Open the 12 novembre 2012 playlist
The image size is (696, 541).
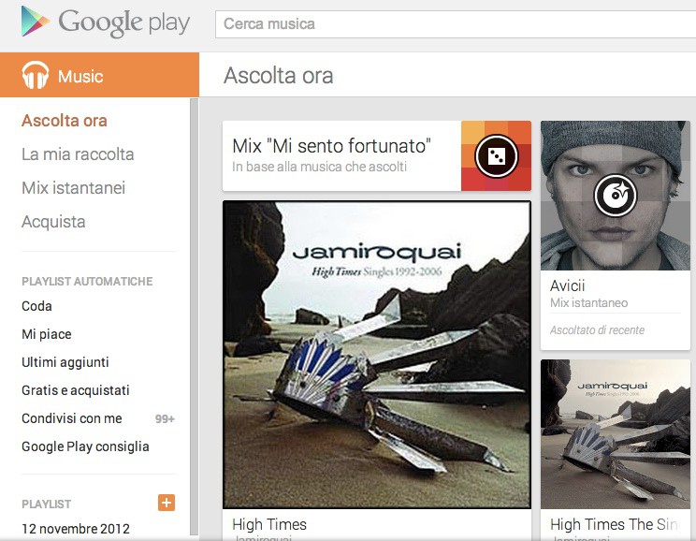point(76,529)
